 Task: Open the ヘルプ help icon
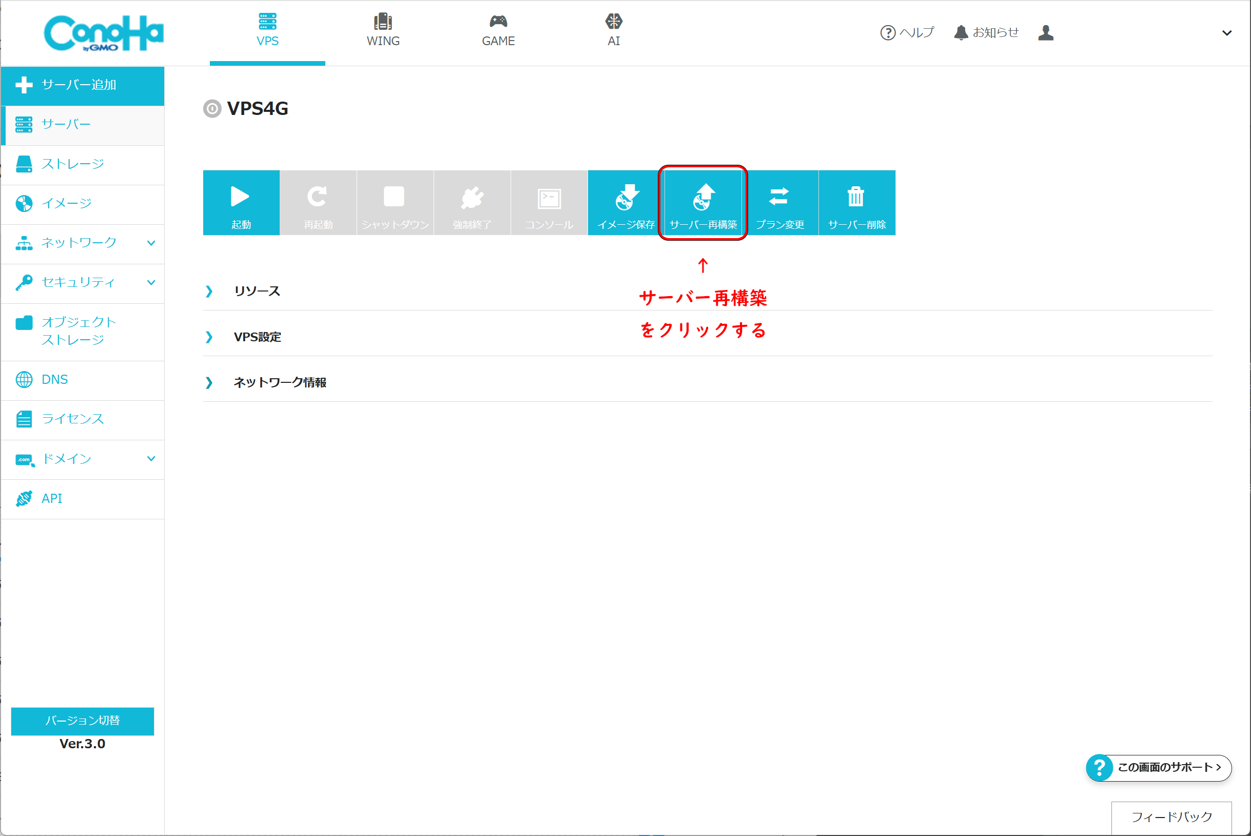pyautogui.click(x=907, y=32)
